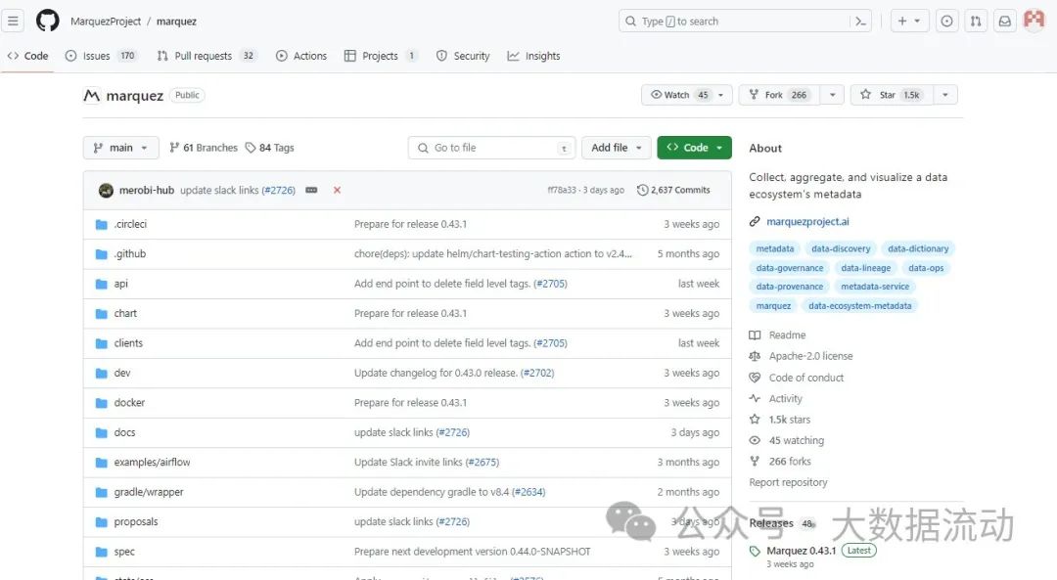Open the .circleci folder
Viewport: 1057px width, 580px height.
tap(130, 224)
